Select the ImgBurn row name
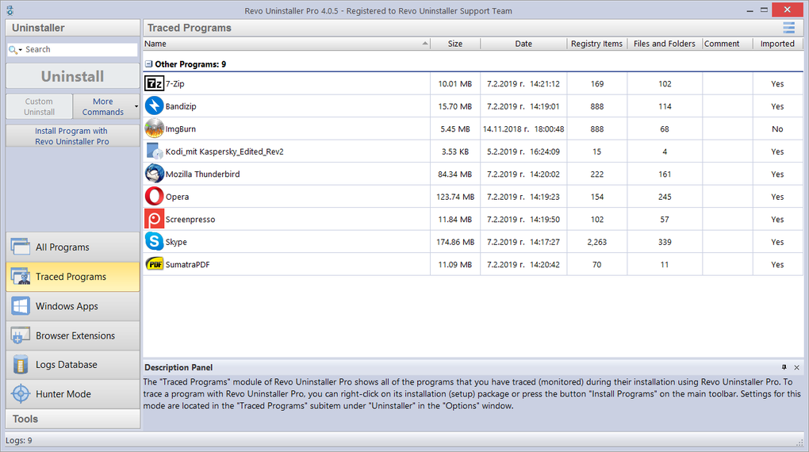This screenshot has width=809, height=452. [x=181, y=129]
